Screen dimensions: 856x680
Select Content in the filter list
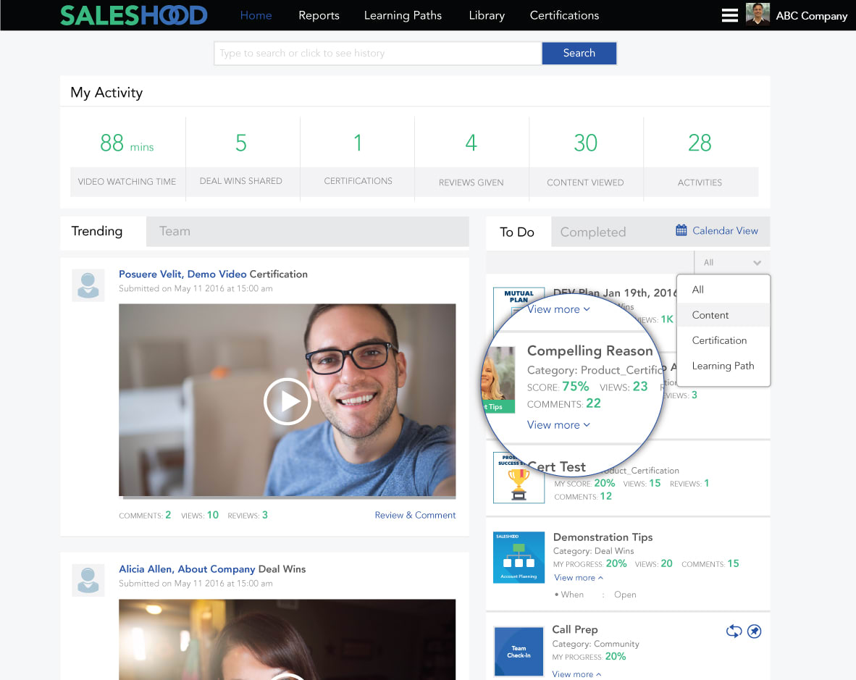click(723, 315)
